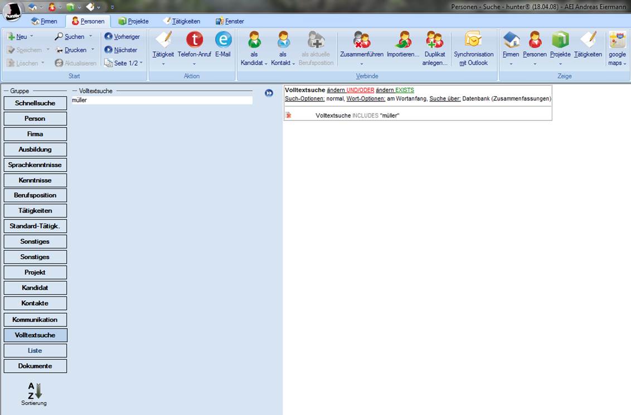
Task: Click the EXISTS toggle link
Action: pyautogui.click(x=405, y=90)
